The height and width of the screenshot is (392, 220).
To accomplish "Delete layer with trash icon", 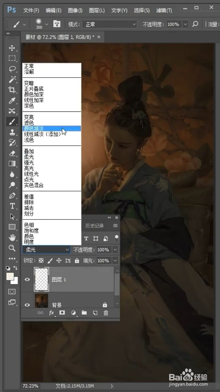I will [x=106, y=313].
